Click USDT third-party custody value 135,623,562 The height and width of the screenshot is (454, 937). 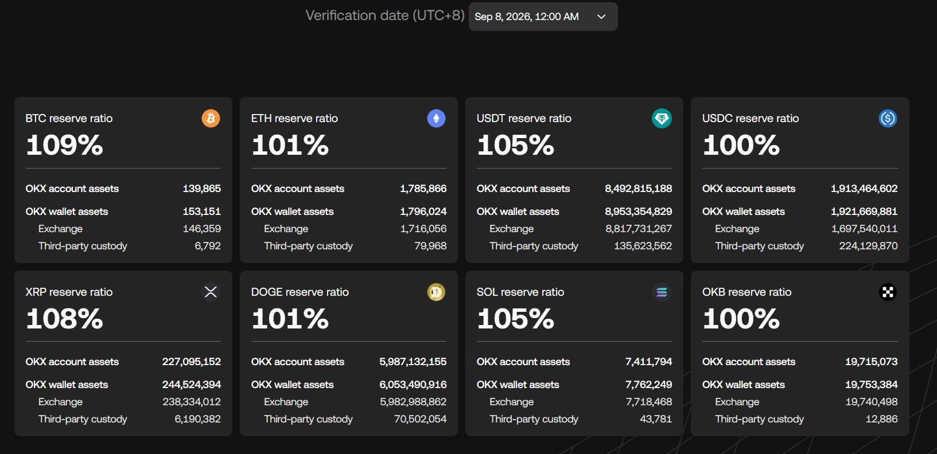click(643, 246)
